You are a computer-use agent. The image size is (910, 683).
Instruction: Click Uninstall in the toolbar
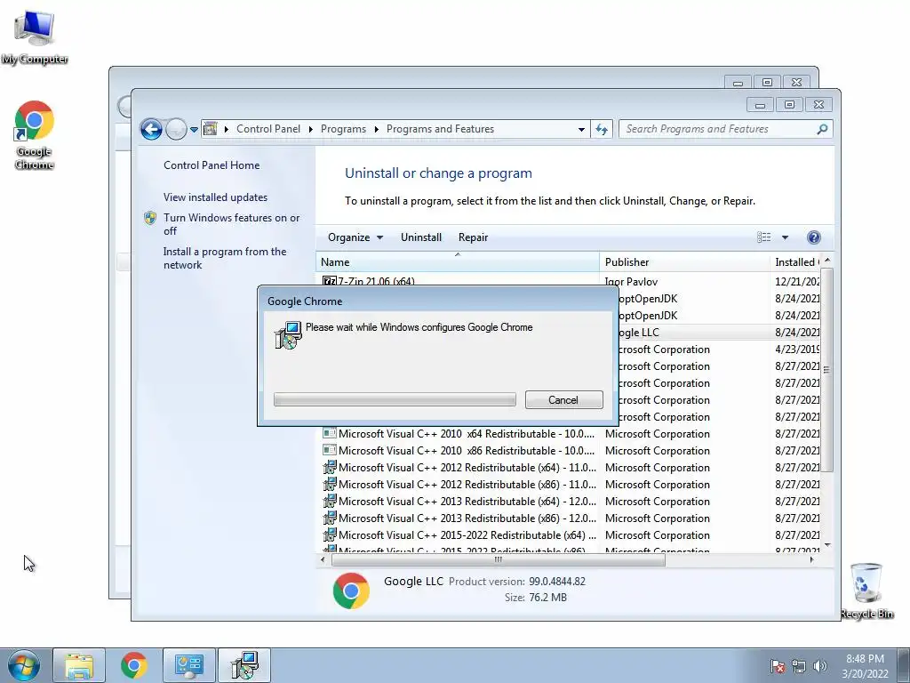click(x=420, y=237)
